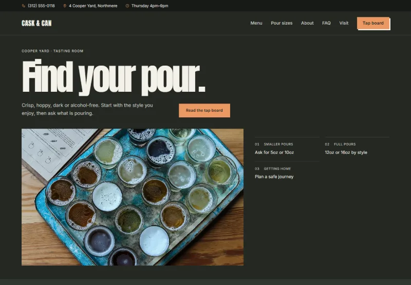Click the Tap board button in header

click(x=373, y=23)
